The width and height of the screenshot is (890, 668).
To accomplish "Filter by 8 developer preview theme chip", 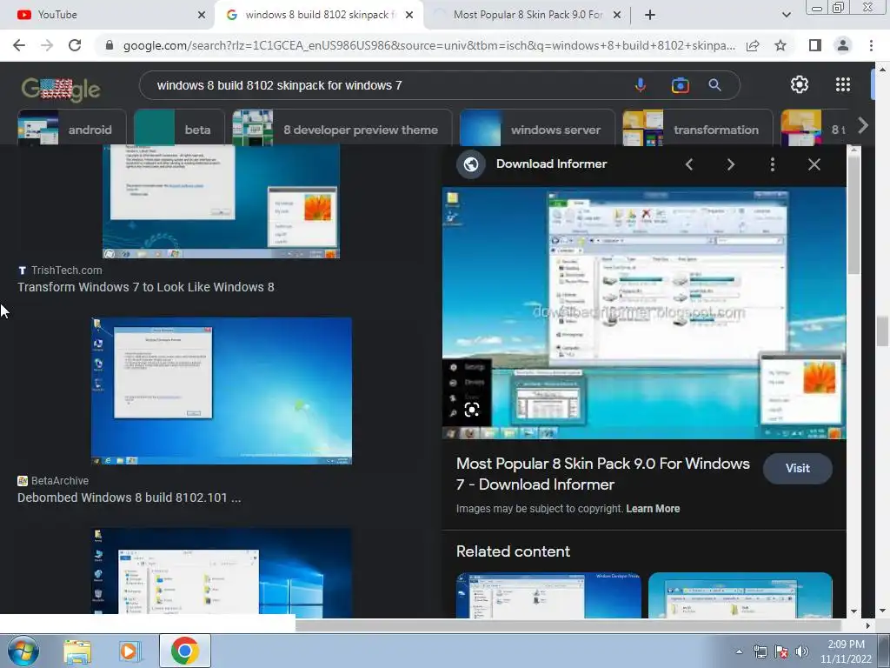I will click(x=342, y=129).
